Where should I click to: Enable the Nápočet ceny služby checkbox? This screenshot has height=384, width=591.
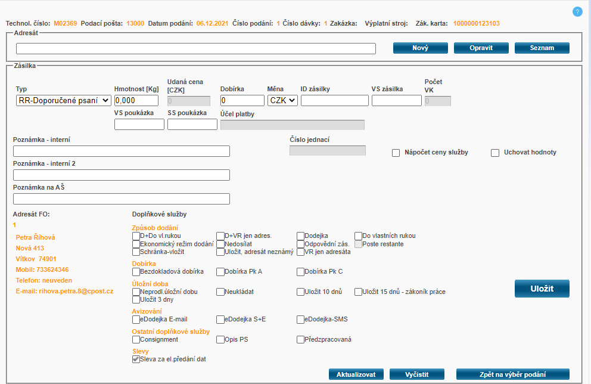coord(396,153)
